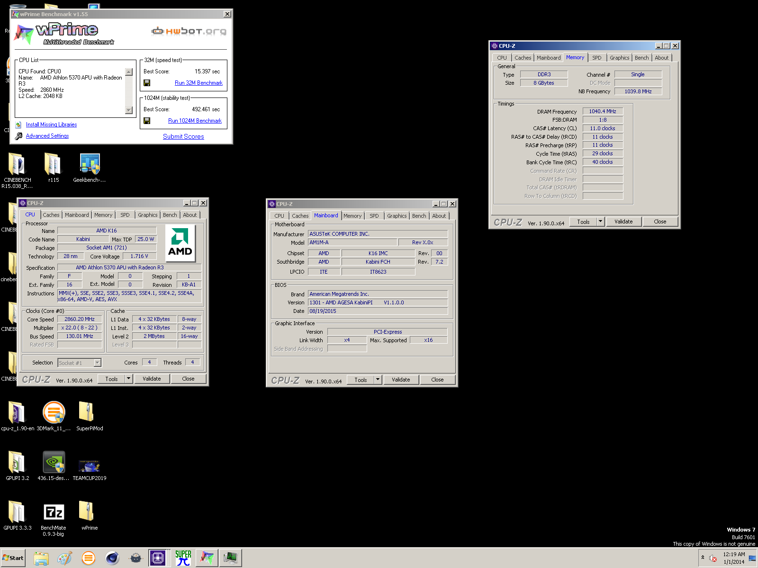Open the cpu-z_1.90-en desktop archive

(18, 416)
